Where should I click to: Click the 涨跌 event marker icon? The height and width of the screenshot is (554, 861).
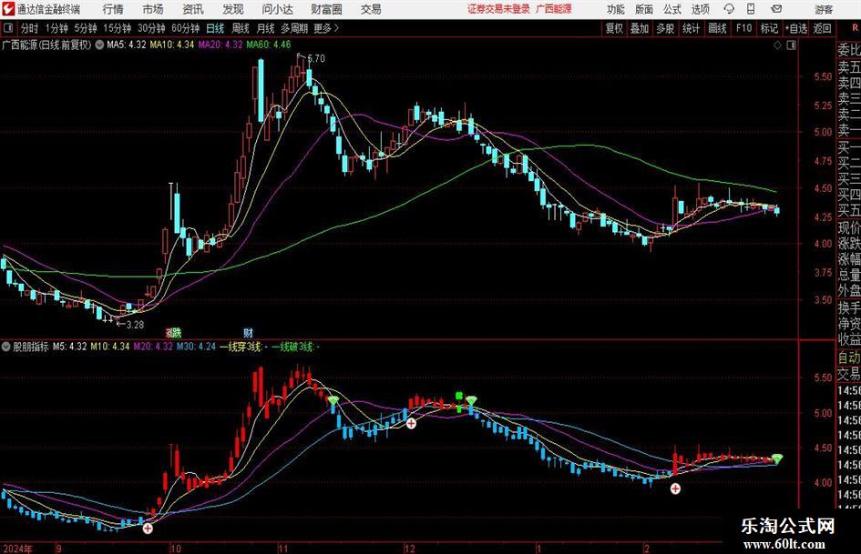[x=173, y=332]
